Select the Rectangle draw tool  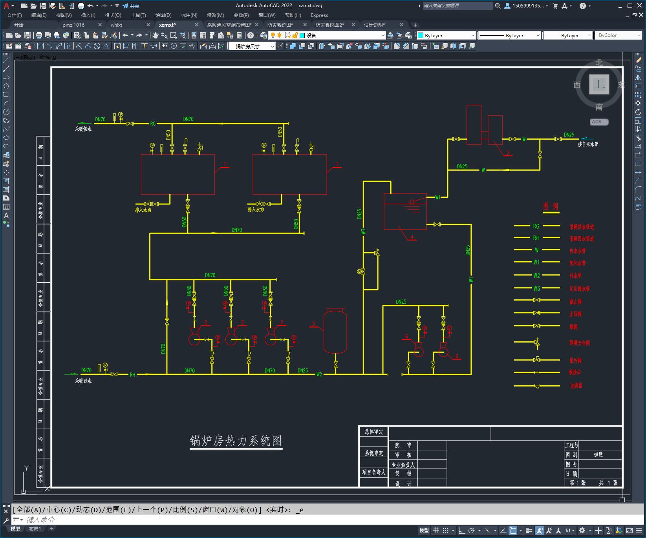point(6,95)
